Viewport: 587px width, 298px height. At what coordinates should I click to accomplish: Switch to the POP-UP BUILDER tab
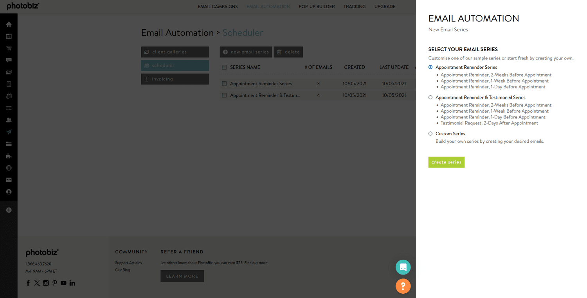coord(317,6)
